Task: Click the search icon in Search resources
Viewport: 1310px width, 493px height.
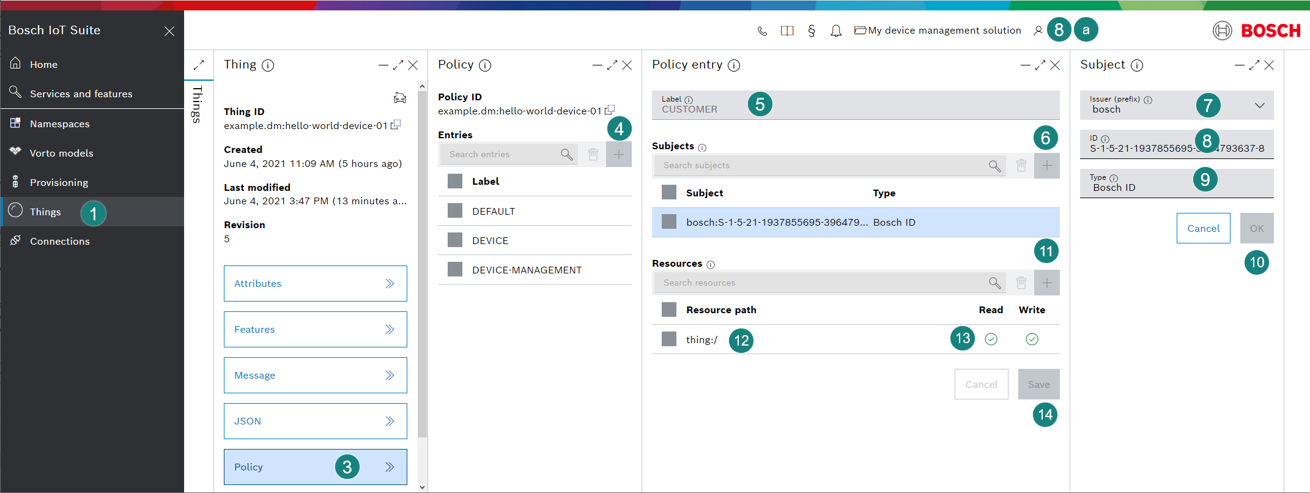Action: 995,283
